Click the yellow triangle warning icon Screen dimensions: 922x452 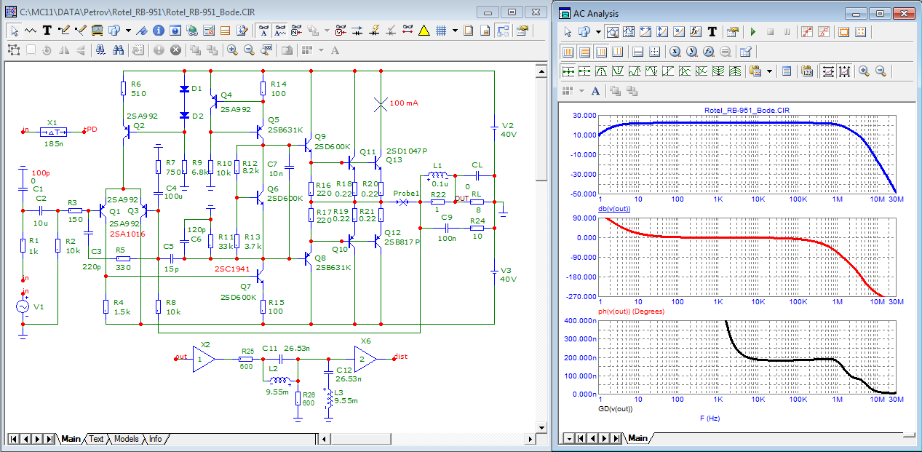[x=424, y=31]
